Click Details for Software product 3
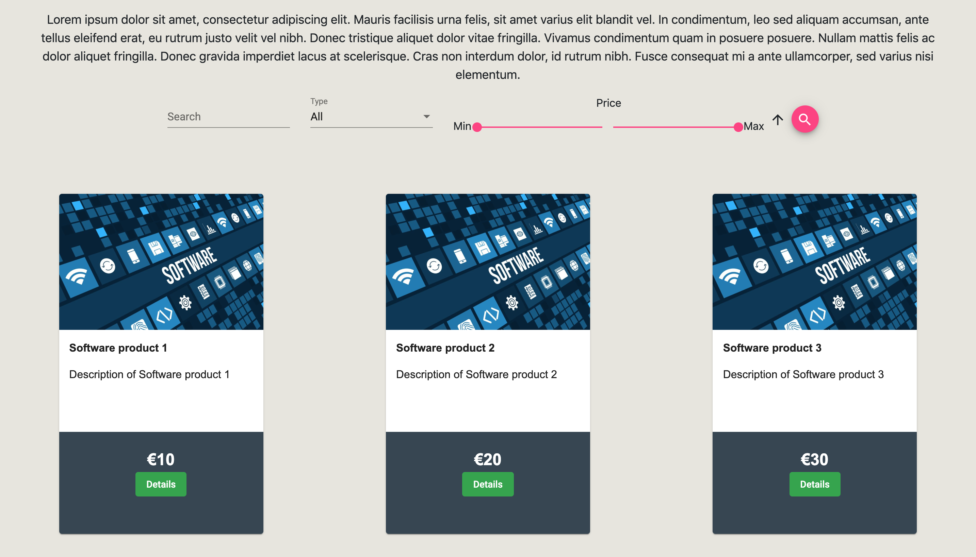The image size is (976, 557). point(814,484)
